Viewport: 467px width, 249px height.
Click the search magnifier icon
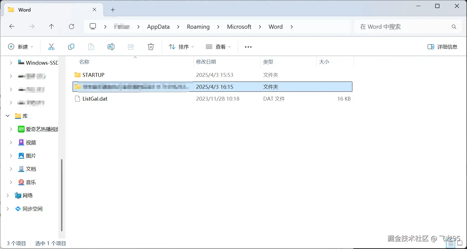454,27
